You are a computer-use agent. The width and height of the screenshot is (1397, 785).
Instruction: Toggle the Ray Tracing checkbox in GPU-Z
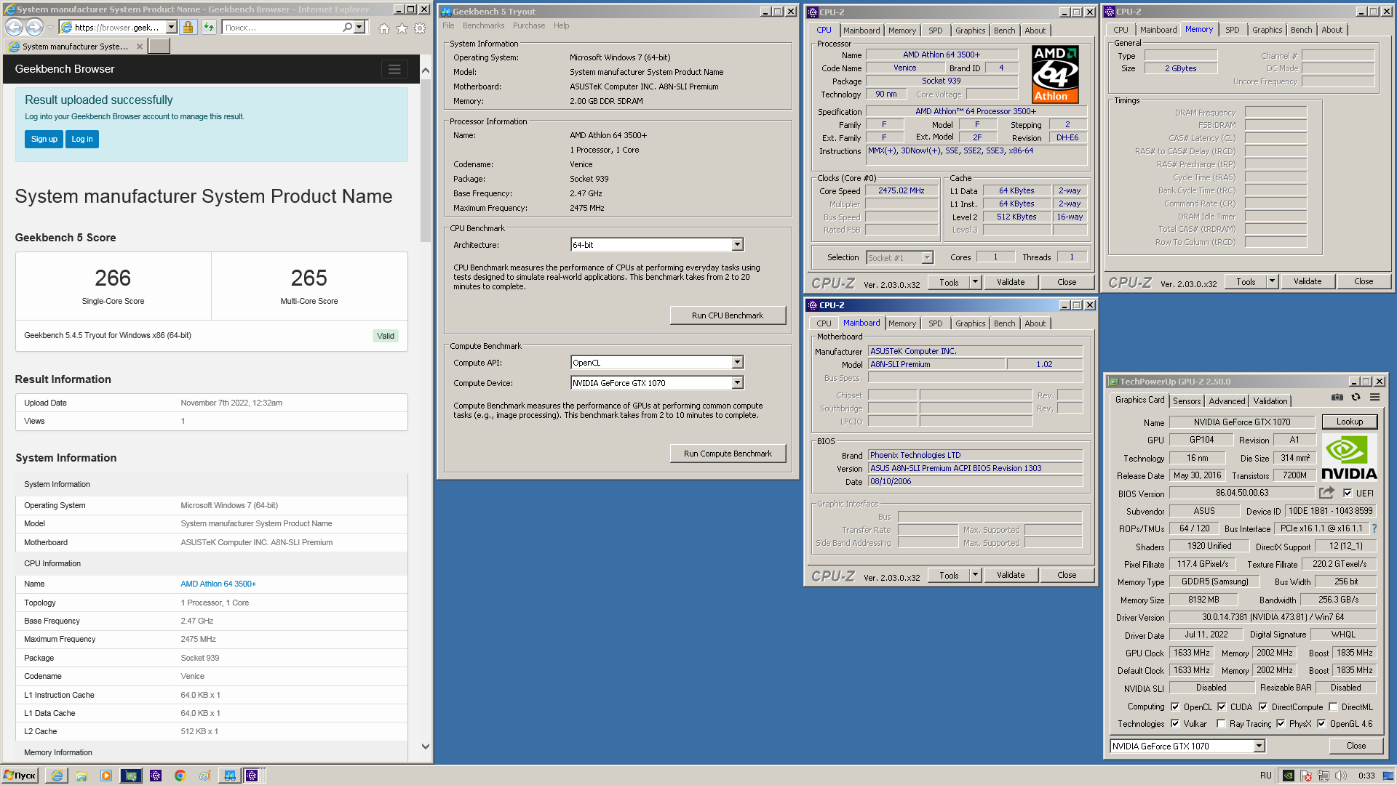[1221, 724]
